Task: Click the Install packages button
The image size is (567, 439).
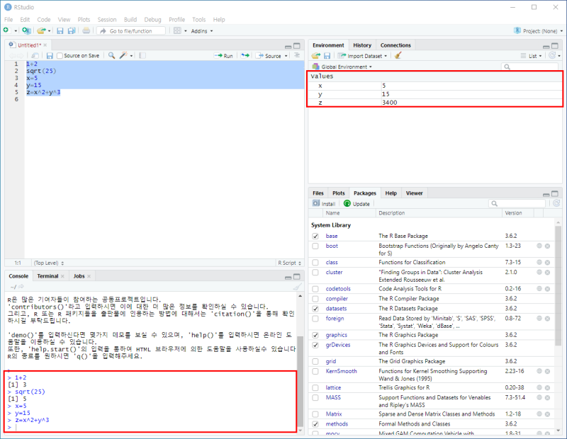Action: tap(324, 203)
